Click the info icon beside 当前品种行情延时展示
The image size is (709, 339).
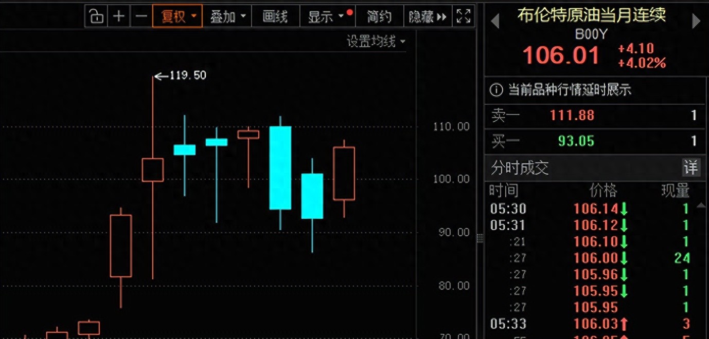pyautogui.click(x=496, y=90)
